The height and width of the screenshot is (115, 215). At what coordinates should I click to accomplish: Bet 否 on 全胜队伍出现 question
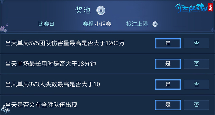click(x=196, y=105)
